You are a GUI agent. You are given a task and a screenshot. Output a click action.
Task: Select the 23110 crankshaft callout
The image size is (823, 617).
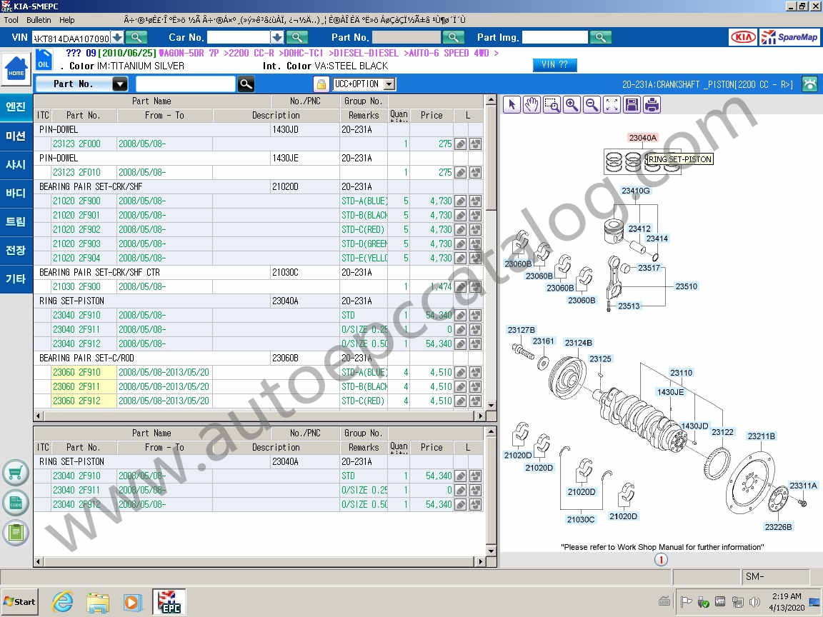point(681,373)
